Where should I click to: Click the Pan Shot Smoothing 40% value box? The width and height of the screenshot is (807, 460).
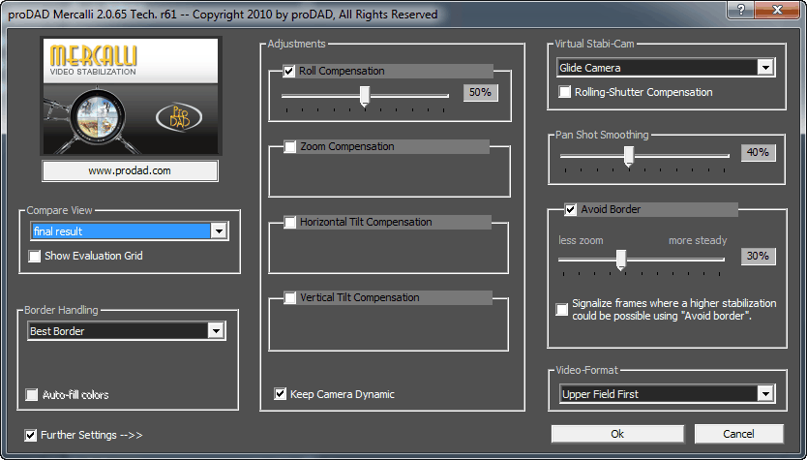(758, 153)
